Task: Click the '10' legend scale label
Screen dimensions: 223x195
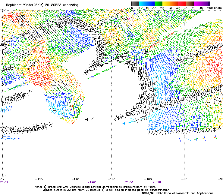Action: [x=147, y=8]
